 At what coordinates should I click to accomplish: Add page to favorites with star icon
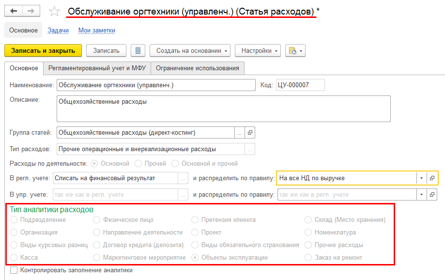tap(55, 12)
